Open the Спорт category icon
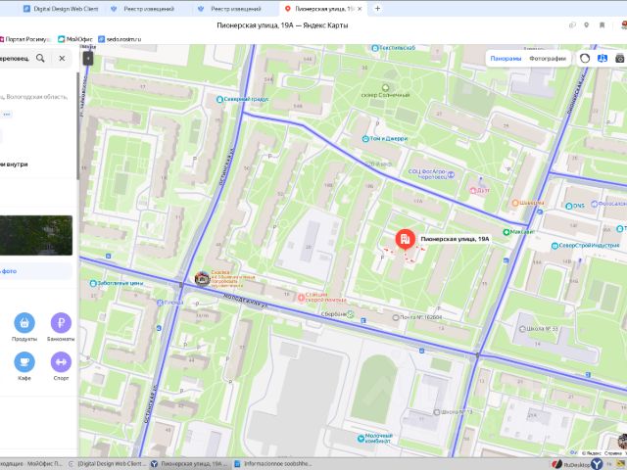627x470 pixels. point(61,362)
